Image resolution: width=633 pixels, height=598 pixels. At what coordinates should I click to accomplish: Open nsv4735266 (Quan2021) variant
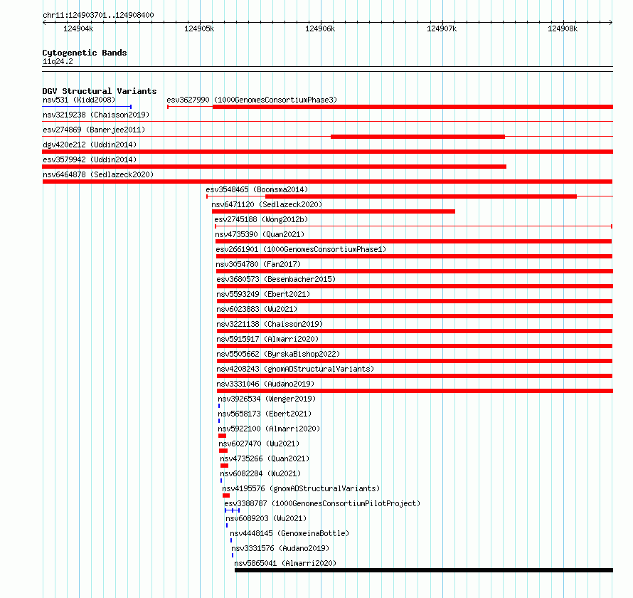[265, 458]
